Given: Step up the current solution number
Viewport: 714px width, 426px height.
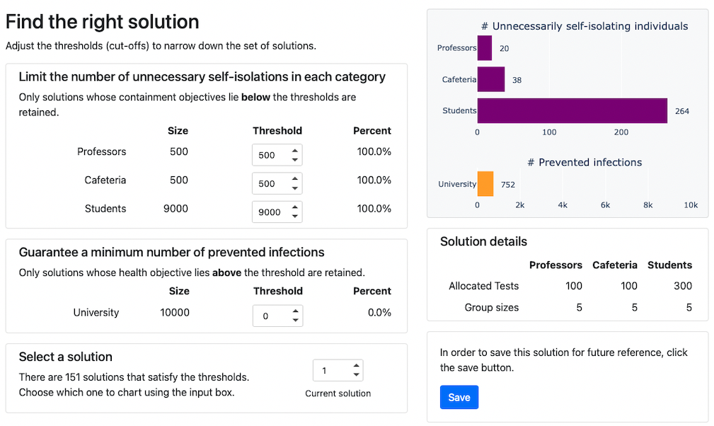Looking at the screenshot, I should point(356,365).
